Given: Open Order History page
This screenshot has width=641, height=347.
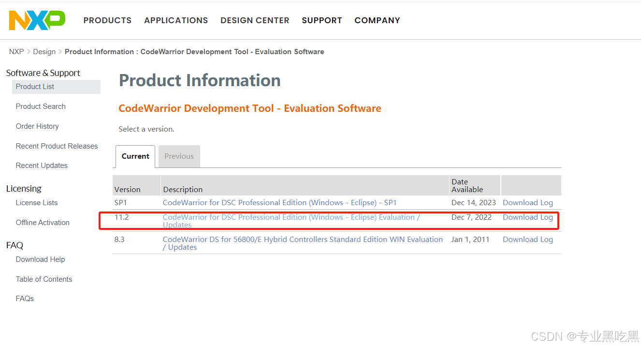Looking at the screenshot, I should pos(37,126).
